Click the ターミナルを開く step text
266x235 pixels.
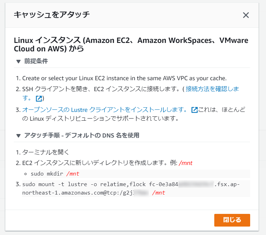tap(45, 152)
